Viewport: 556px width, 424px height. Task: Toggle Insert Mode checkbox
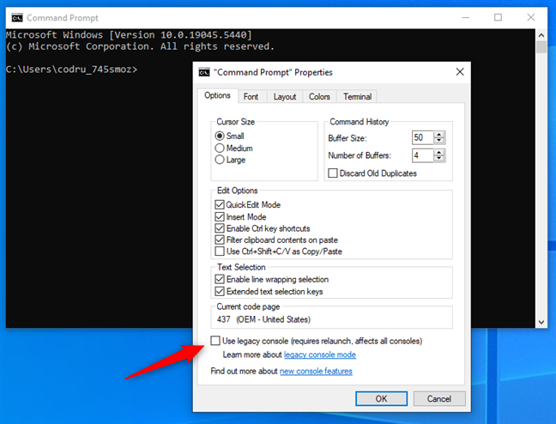tap(220, 217)
